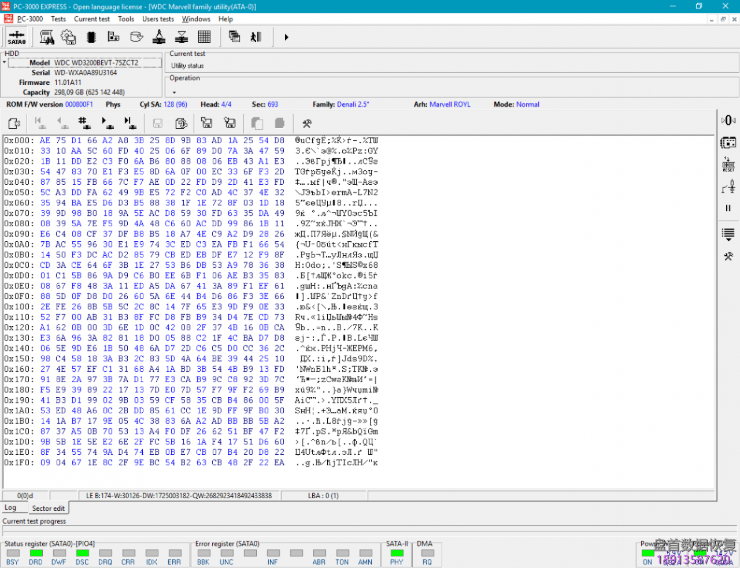The image size is (740, 568).
Task: Jump to last sector in editor toolbar
Action: coord(130,123)
